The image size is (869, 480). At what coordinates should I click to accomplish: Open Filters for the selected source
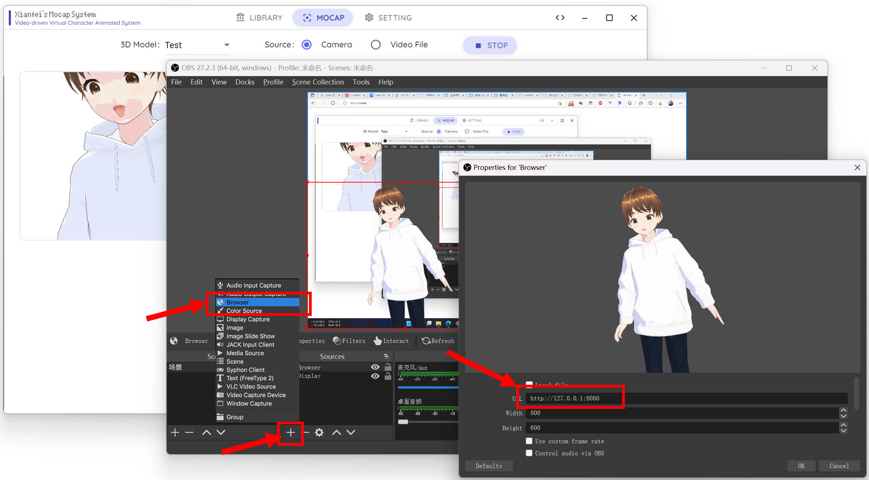click(x=349, y=341)
